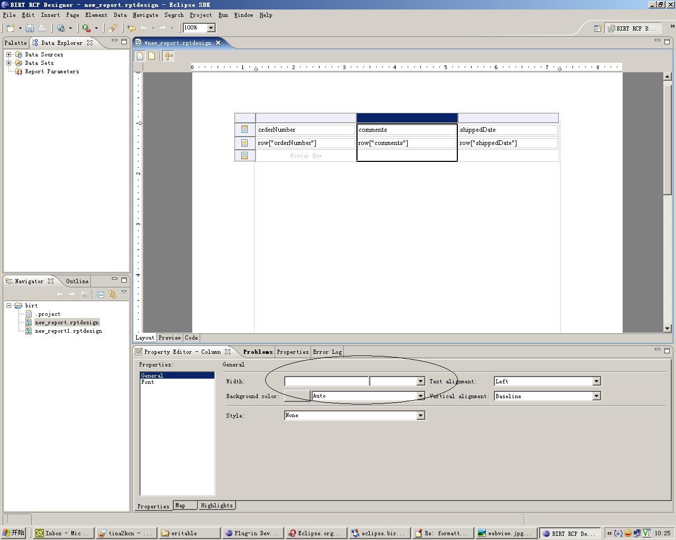
Task: Click the New file toolbar icon
Action: pyautogui.click(x=11, y=28)
